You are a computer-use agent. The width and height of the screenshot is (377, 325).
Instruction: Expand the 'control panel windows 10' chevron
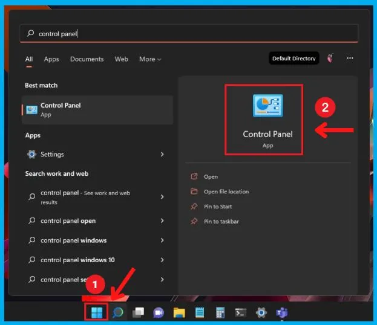[162, 260]
